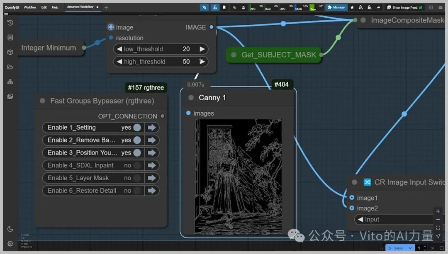Increase high_threshold with right arrow
Image resolution: width=448 pixels, height=254 pixels.
[x=202, y=61]
